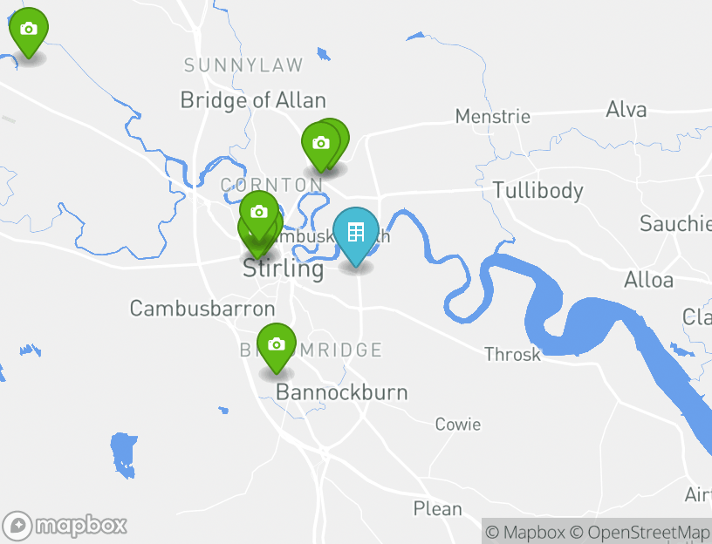Click the Tullibody town label
This screenshot has width=712, height=544.
tap(538, 191)
